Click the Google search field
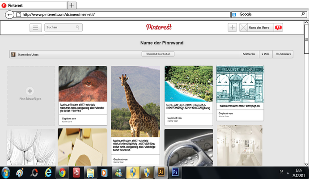 click(x=269, y=14)
